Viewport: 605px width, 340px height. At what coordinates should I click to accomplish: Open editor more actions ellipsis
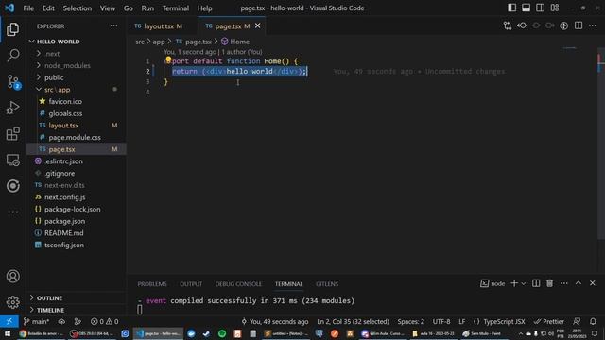coord(593,25)
